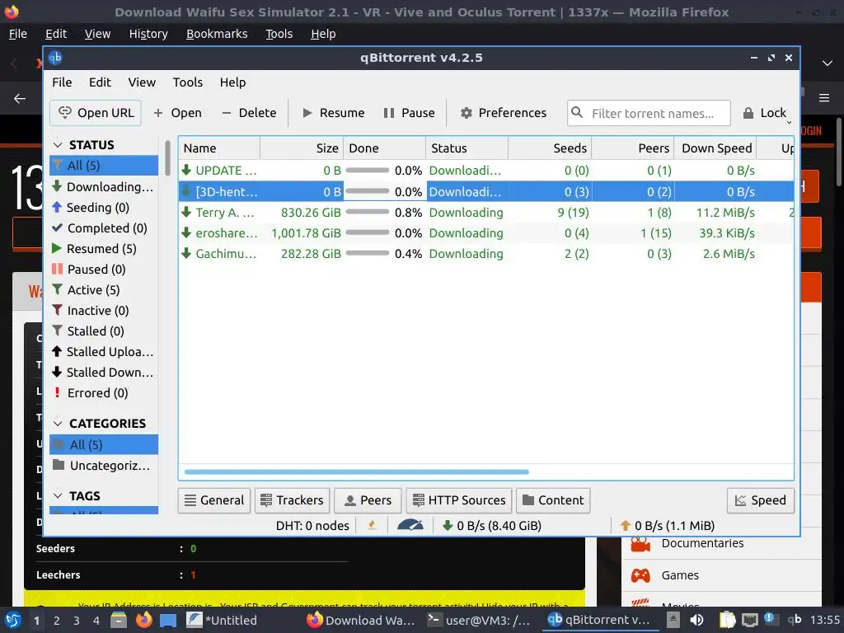Sort torrents by Status column
Image resolution: width=844 pixels, height=633 pixels.
click(467, 148)
